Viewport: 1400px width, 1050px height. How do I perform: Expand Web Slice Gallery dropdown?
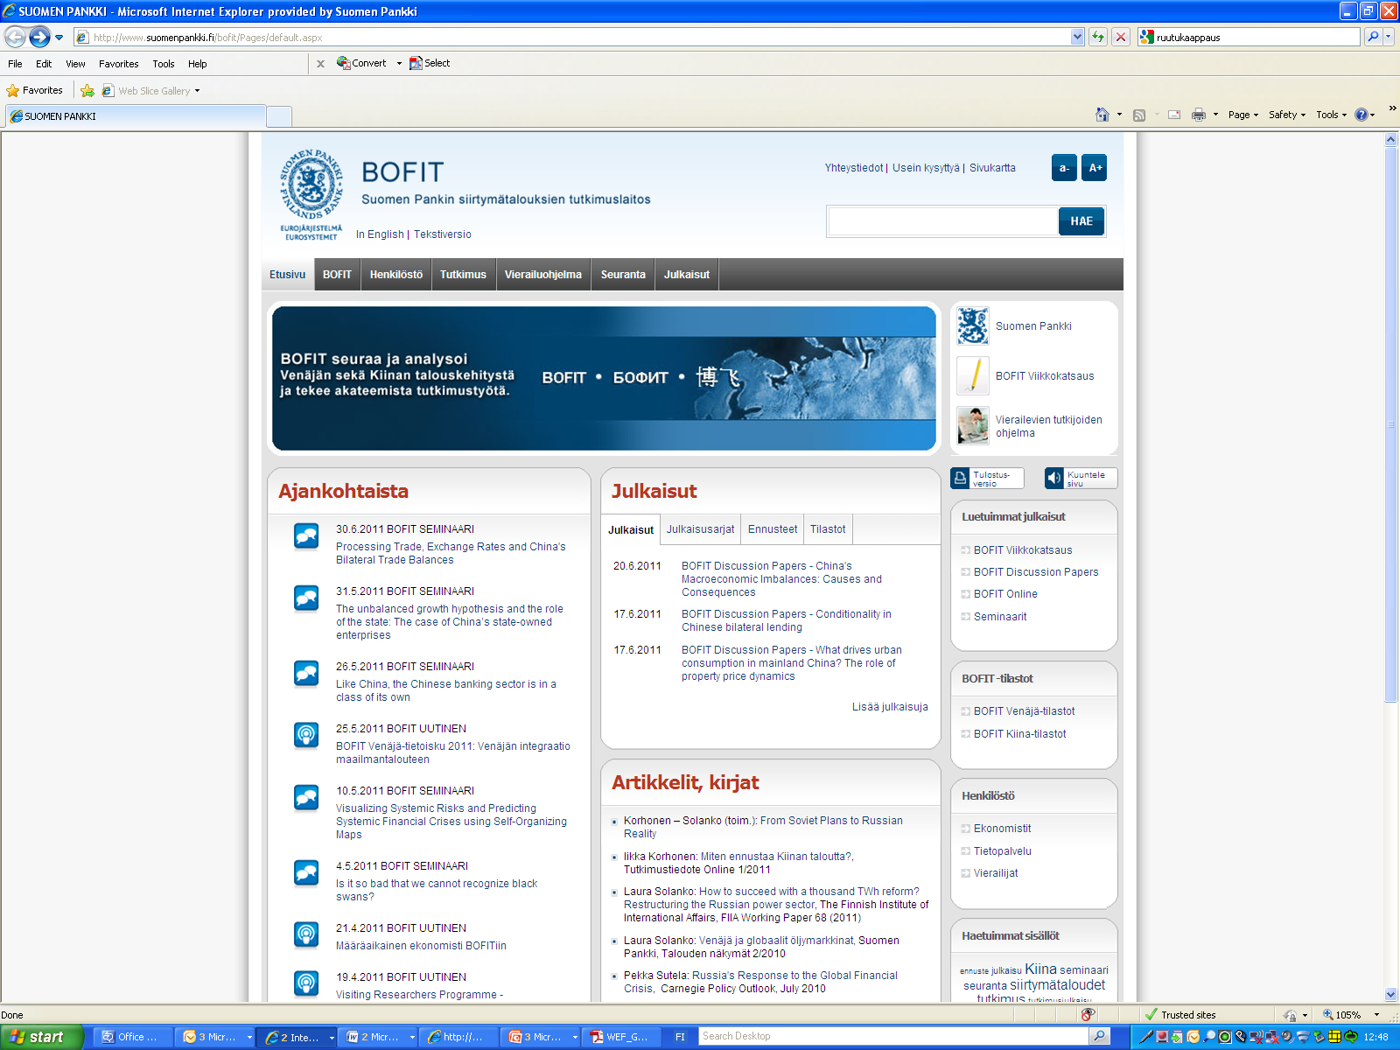[x=197, y=91]
